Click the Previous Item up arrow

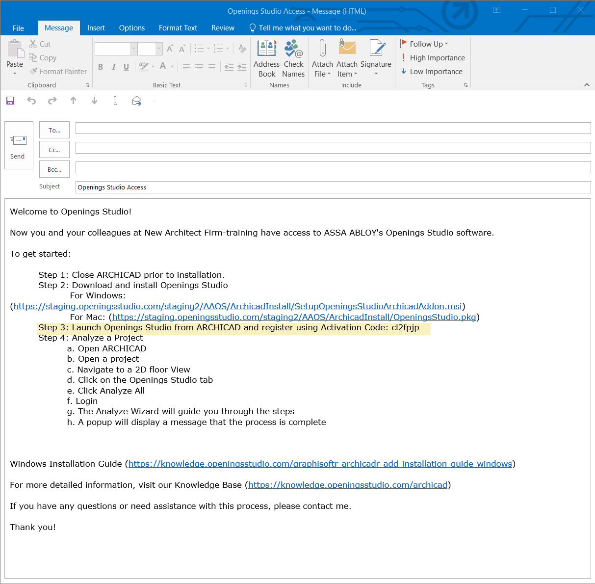point(73,101)
